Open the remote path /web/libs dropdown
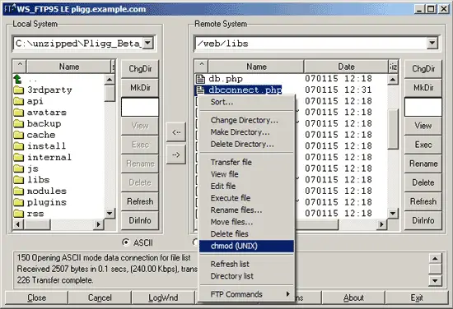453x309 pixels. 432,44
